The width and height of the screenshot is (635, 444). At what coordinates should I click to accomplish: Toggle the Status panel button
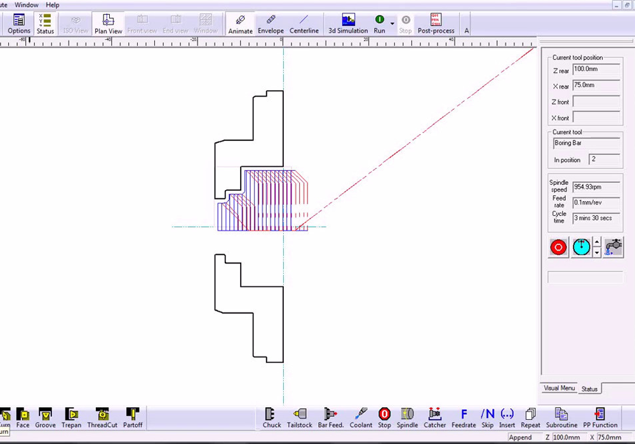tap(45, 24)
